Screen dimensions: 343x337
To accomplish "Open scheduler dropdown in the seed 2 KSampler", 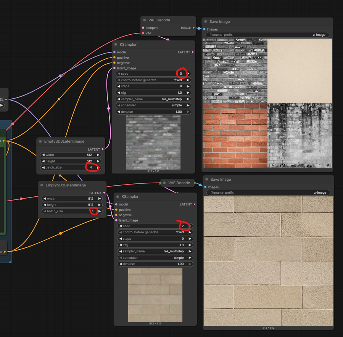I will point(155,258).
